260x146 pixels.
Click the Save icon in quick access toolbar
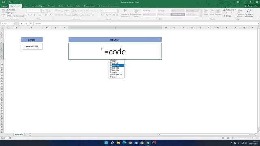click(x=4, y=2)
